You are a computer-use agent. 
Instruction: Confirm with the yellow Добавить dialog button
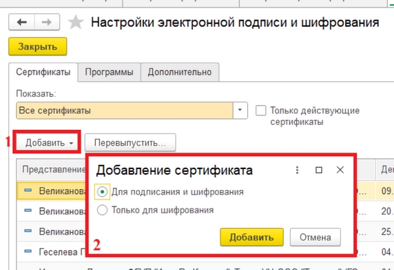252,238
